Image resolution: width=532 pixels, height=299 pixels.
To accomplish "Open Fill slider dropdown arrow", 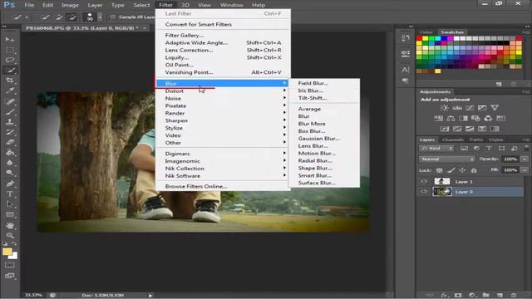I will (x=525, y=169).
